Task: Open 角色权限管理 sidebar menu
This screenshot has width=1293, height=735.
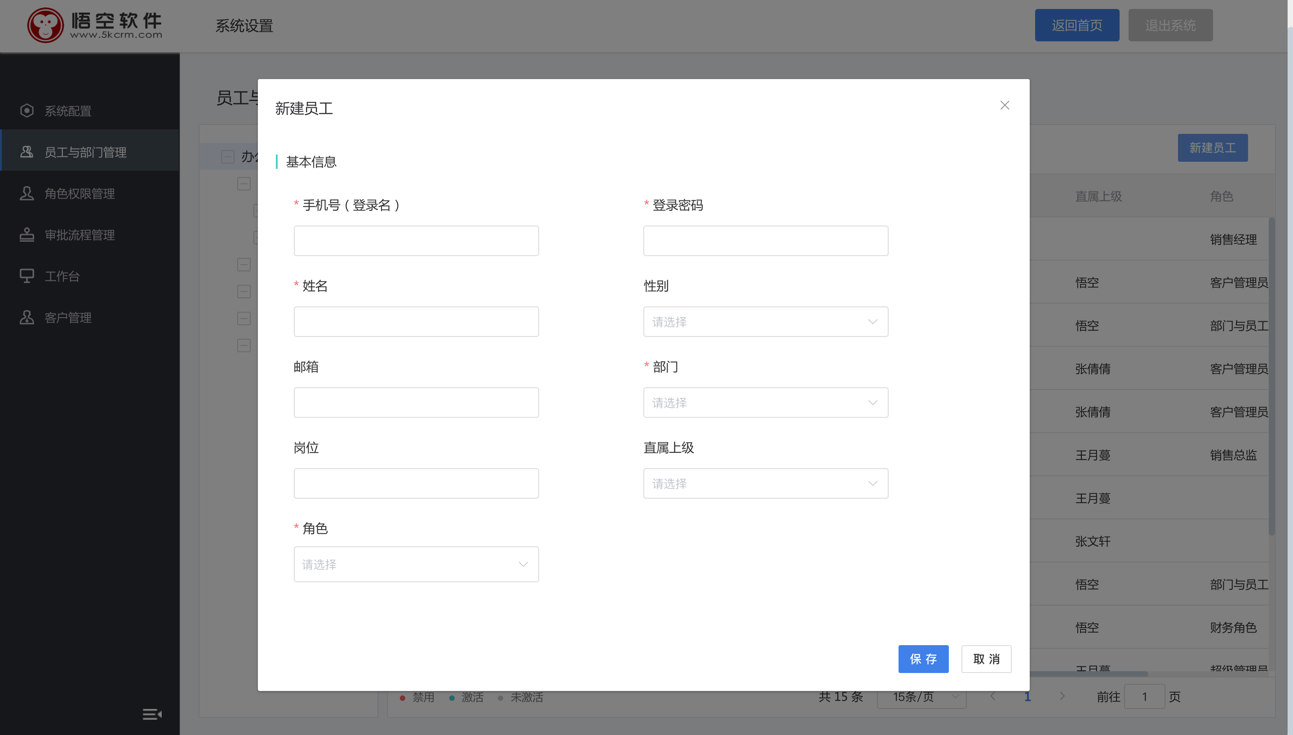Action: tap(90, 193)
